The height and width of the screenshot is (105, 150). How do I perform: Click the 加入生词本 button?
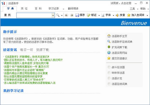click(x=136, y=15)
